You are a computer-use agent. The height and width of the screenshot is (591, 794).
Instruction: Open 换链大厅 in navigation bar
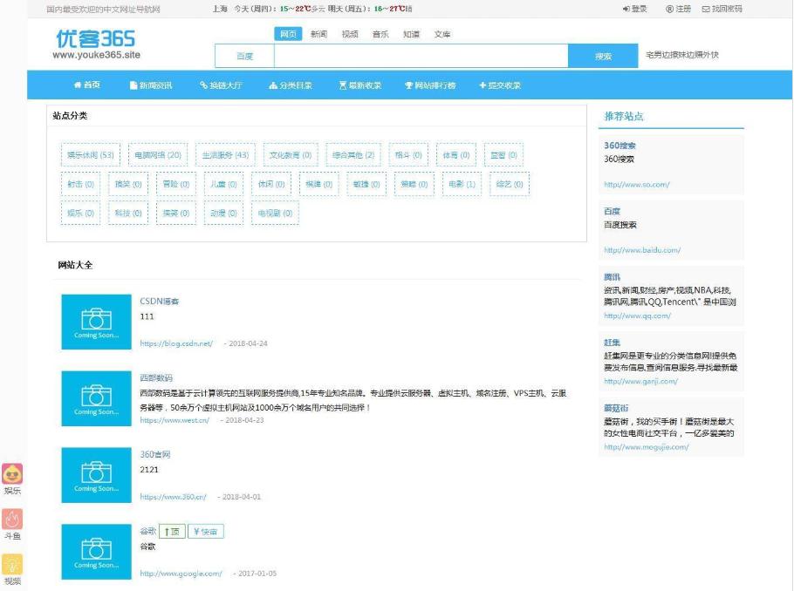[222, 85]
